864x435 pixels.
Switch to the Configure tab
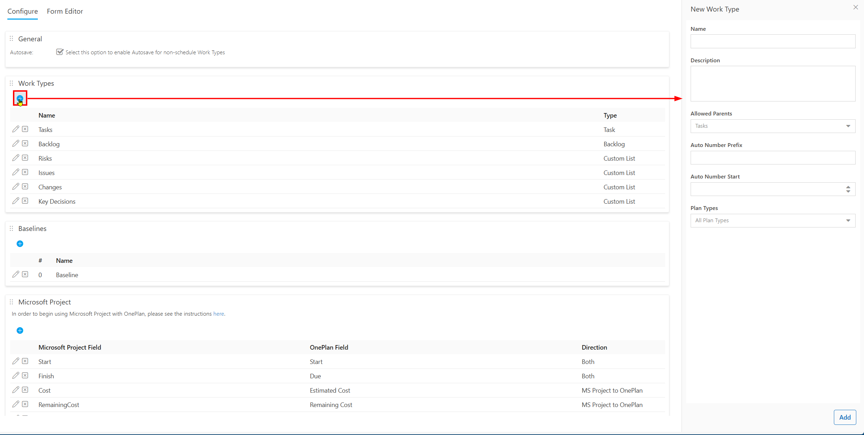pyautogui.click(x=23, y=11)
